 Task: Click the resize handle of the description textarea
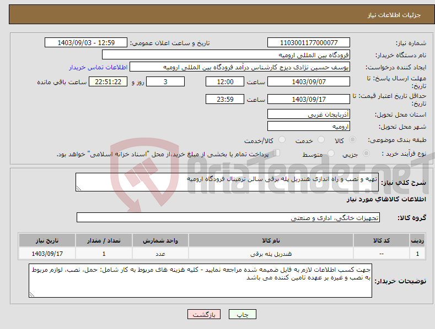(x=79, y=188)
